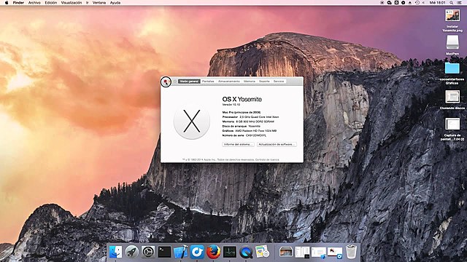Select cocoaInterfaces Graficas folder
Screen dimensions: 467x262
452,73
